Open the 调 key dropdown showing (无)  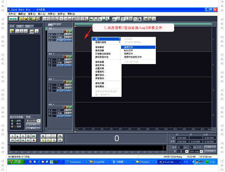point(187,151)
